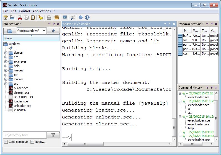Open the Edit menu
The height and width of the screenshot is (155, 221).
14,11
